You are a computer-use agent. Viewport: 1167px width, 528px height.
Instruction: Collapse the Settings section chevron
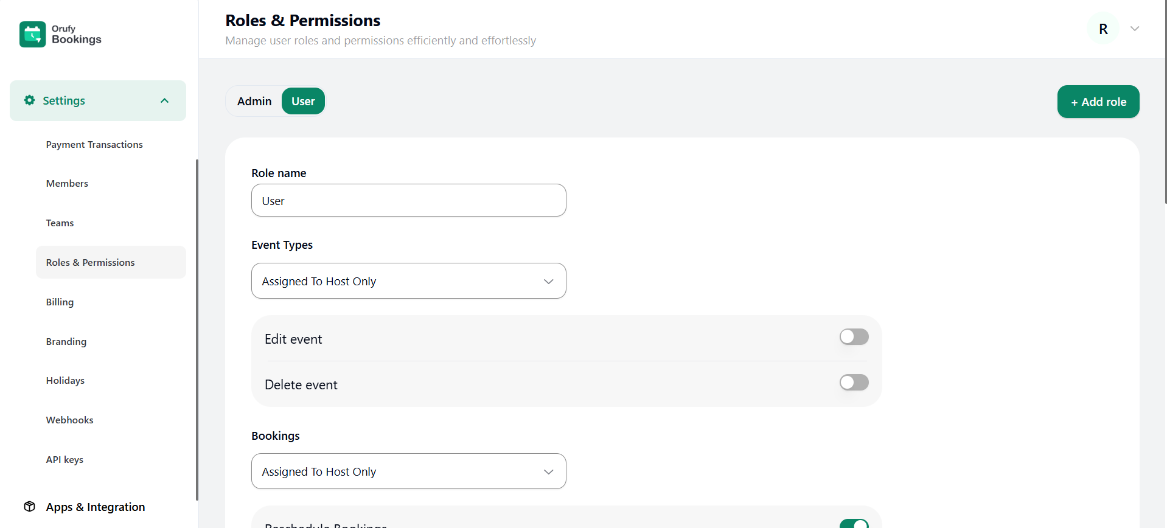164,101
